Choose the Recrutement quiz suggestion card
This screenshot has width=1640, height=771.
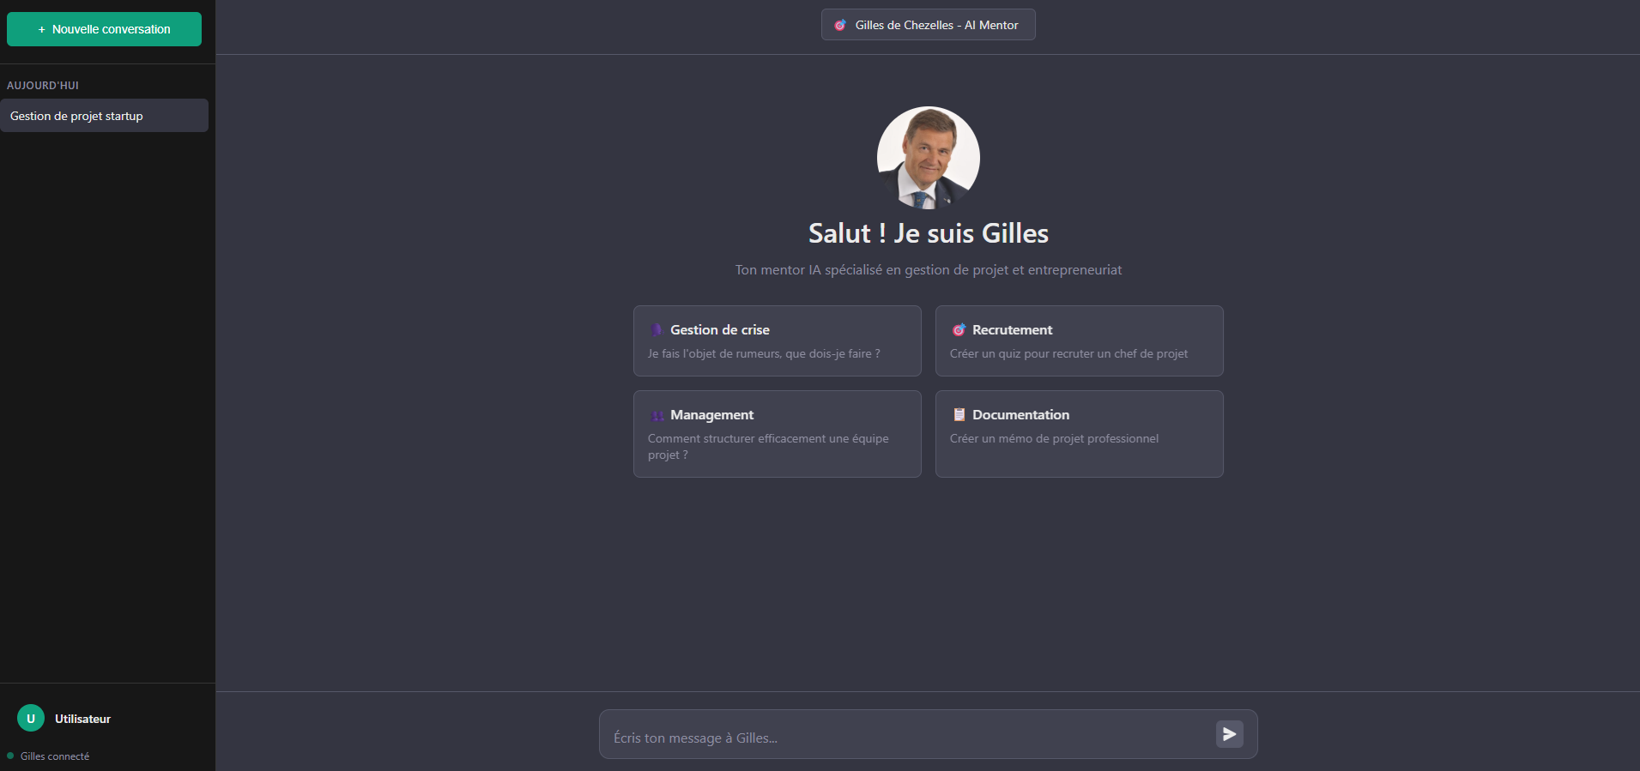point(1079,341)
